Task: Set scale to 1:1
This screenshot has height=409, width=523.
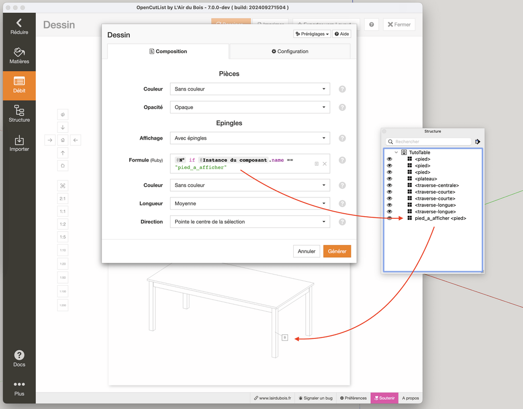Action: [x=63, y=211]
